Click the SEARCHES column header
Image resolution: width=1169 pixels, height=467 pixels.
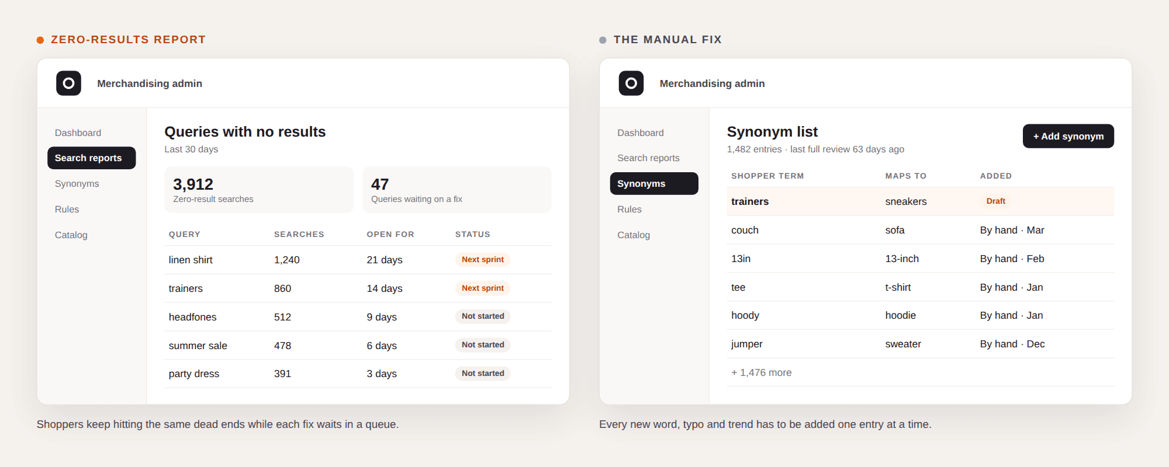(299, 234)
